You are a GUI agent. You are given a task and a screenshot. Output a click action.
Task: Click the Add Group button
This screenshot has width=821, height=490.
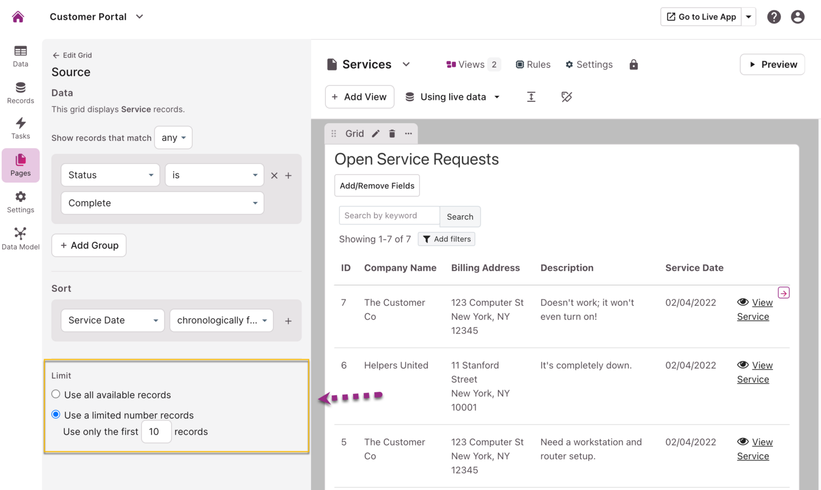click(89, 245)
